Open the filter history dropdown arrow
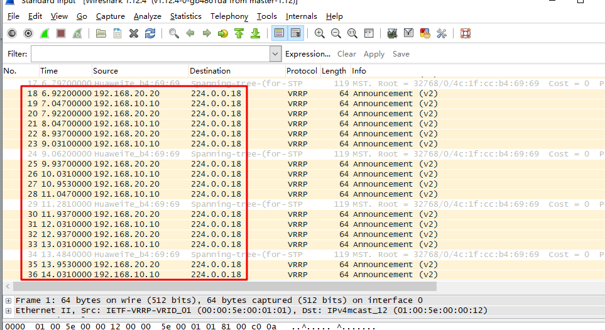The width and height of the screenshot is (605, 330). (x=275, y=54)
